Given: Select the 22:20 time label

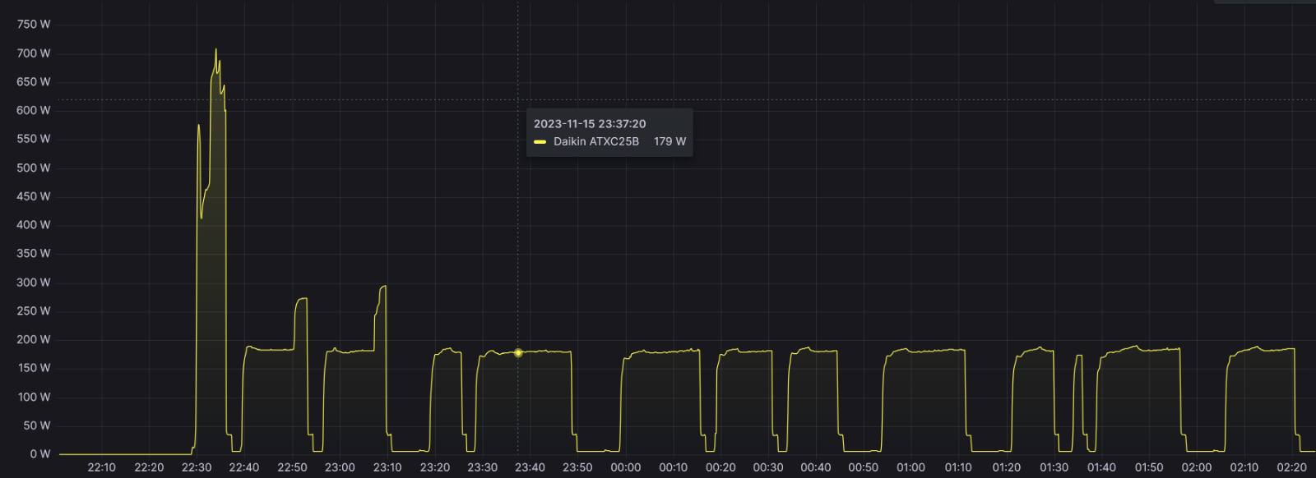Looking at the screenshot, I should tap(149, 467).
